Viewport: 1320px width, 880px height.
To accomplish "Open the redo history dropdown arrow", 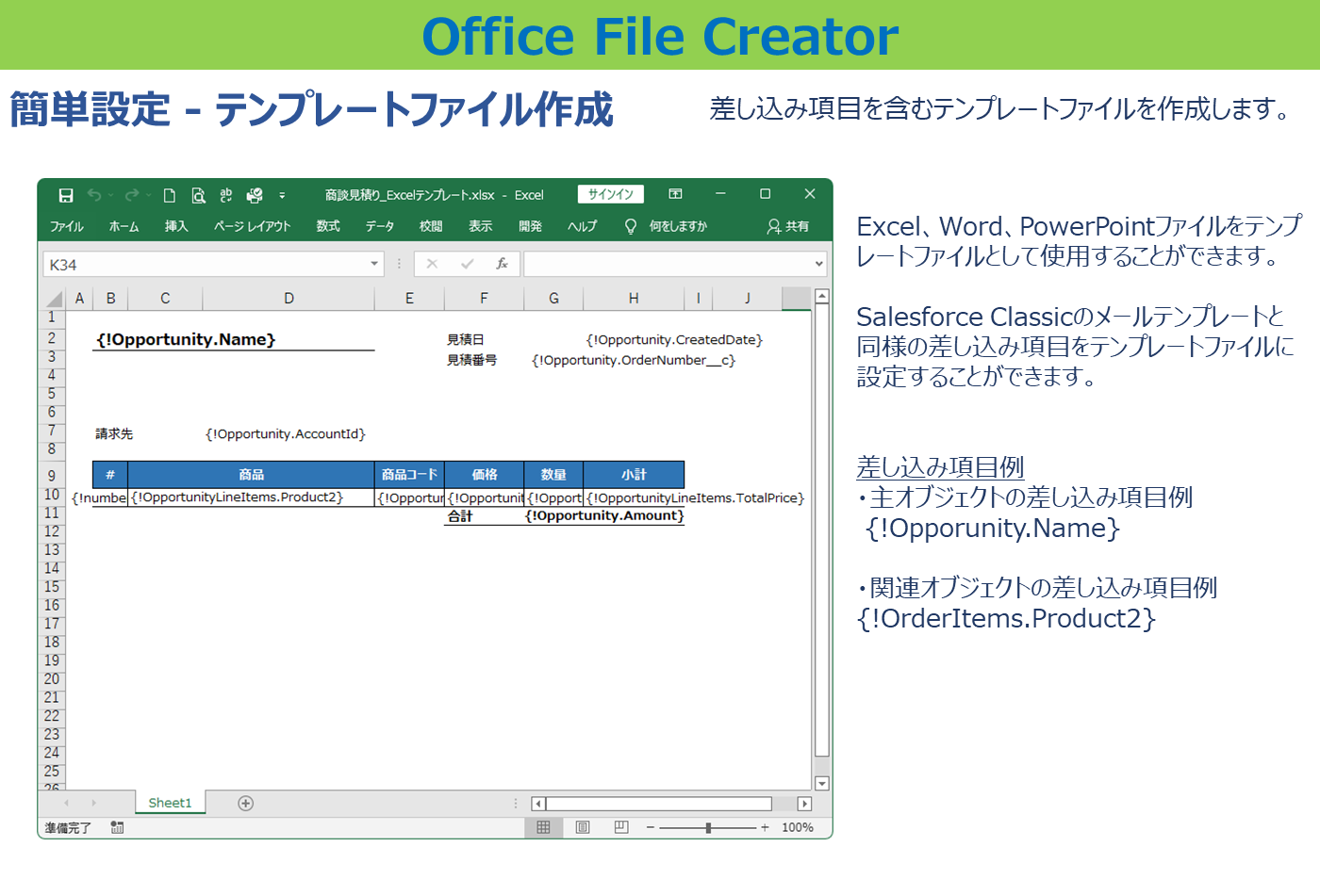I will pos(148,196).
